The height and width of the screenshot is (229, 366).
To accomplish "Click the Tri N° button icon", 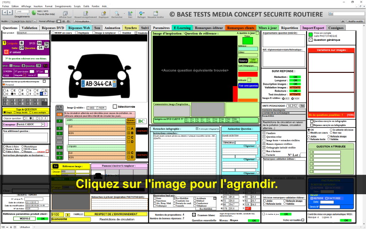I will [x=47, y=45].
